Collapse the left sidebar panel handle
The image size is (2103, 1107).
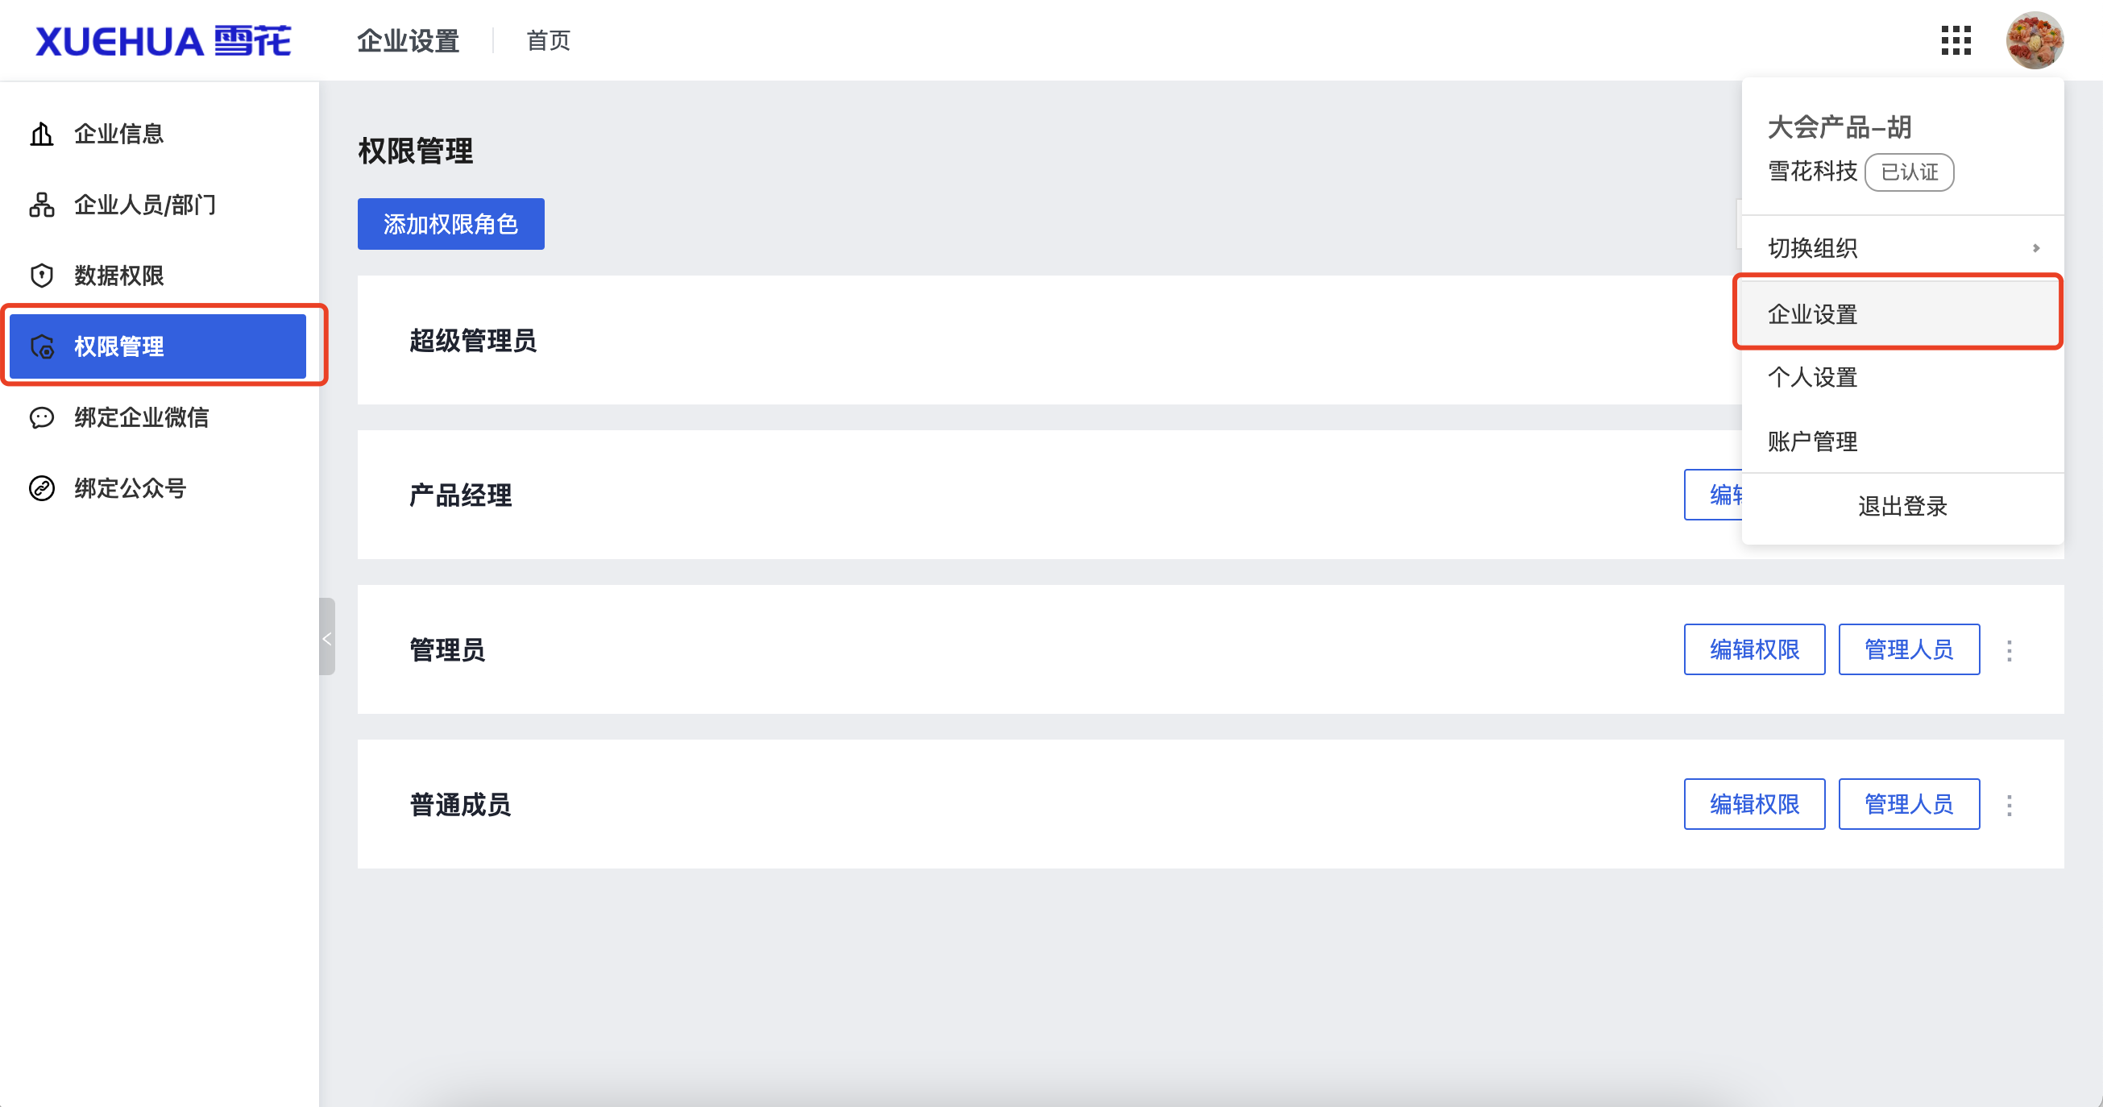(326, 636)
